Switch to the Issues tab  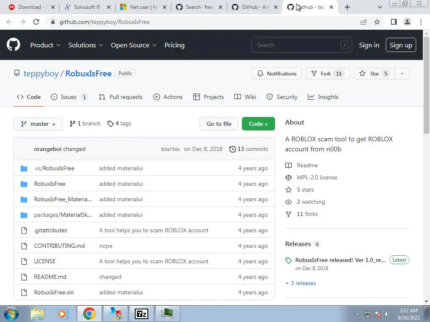[69, 97]
